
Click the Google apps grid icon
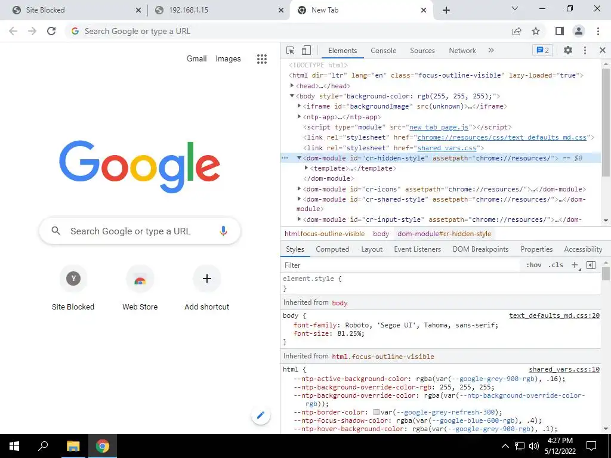coord(262,59)
